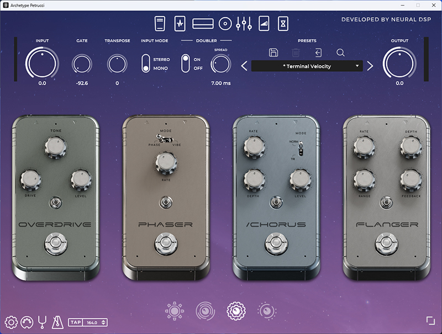Select the Phaser pedal page icon
The height and width of the screenshot is (334, 442).
(x=205, y=311)
